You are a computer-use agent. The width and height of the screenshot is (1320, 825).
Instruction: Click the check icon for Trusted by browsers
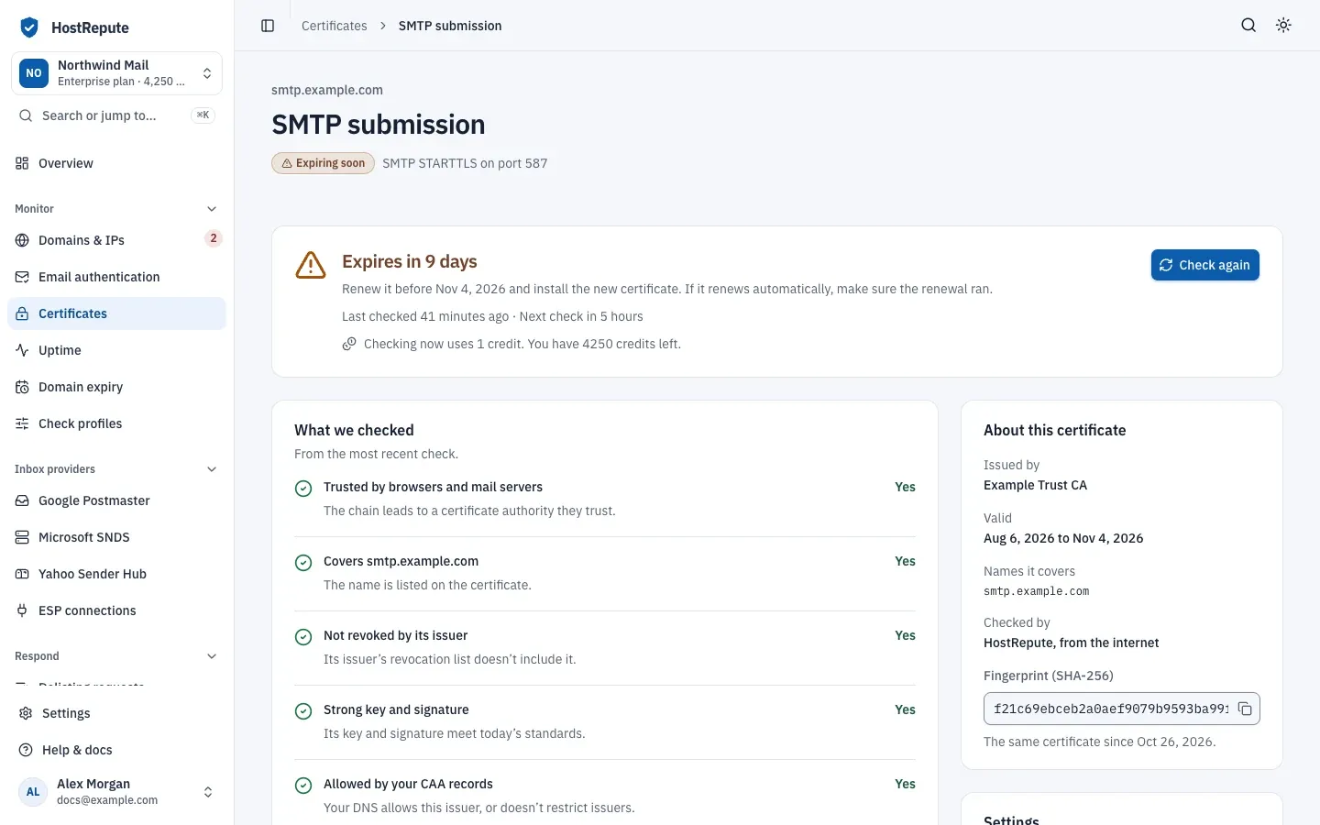303,489
